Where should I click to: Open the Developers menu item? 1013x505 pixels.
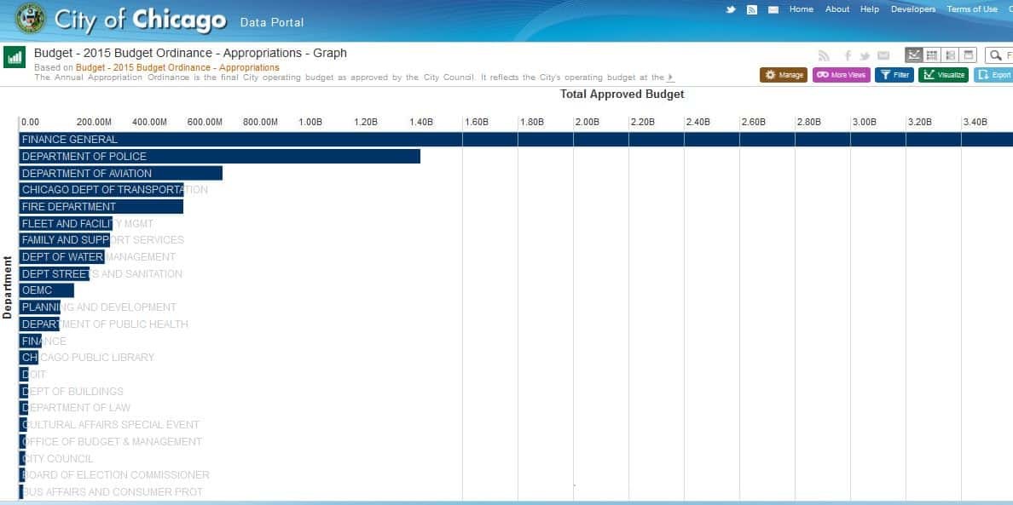coord(912,9)
